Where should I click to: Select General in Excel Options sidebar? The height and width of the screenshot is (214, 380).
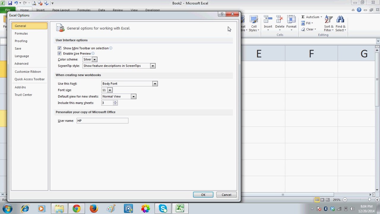(x=29, y=26)
